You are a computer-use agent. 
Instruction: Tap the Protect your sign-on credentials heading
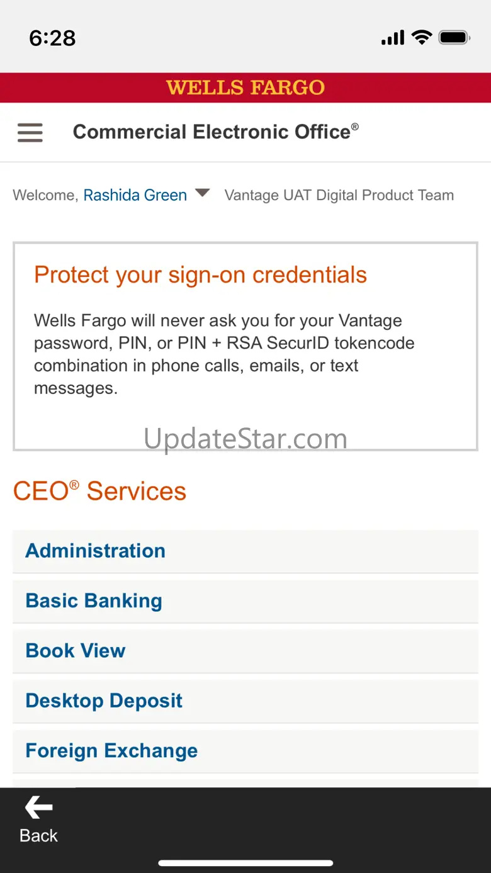tap(200, 275)
